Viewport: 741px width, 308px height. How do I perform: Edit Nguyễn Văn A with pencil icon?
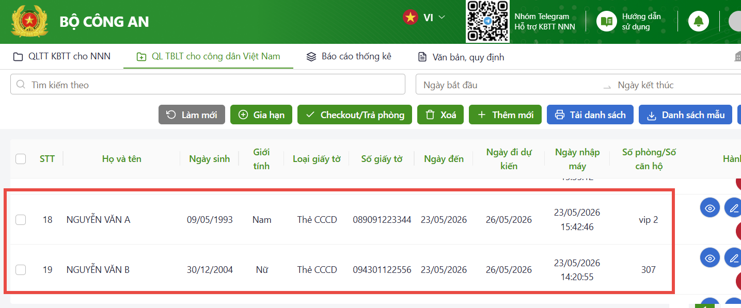733,208
